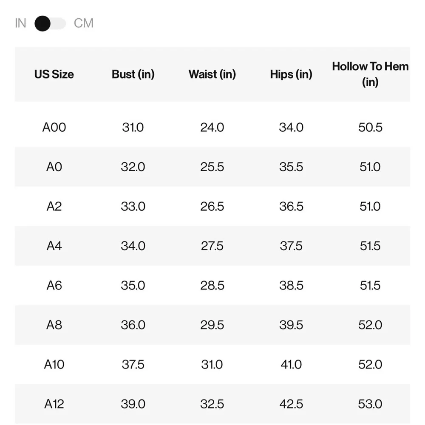Select the CM unit label
The image size is (425, 425).
(x=83, y=23)
